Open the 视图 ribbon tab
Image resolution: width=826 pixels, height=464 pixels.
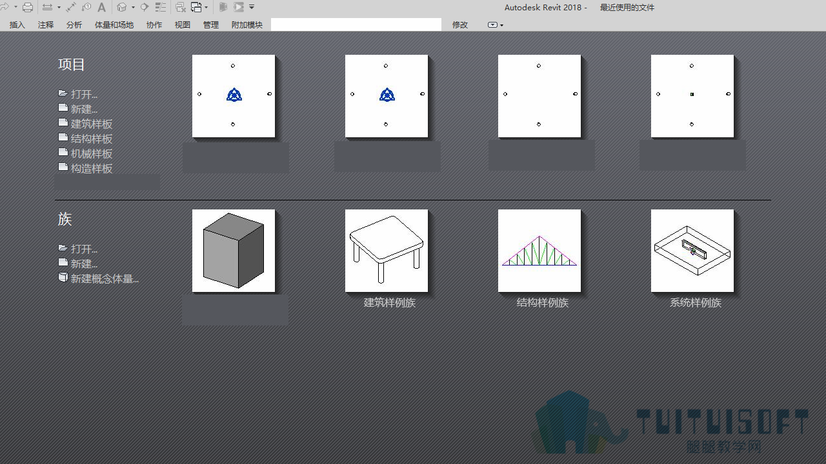[x=183, y=24]
